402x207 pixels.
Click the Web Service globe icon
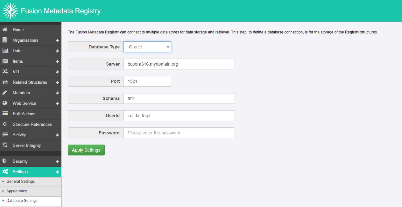click(5, 103)
